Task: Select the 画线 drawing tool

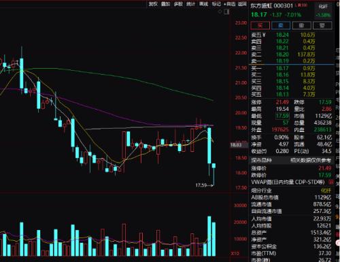Action: [203, 4]
